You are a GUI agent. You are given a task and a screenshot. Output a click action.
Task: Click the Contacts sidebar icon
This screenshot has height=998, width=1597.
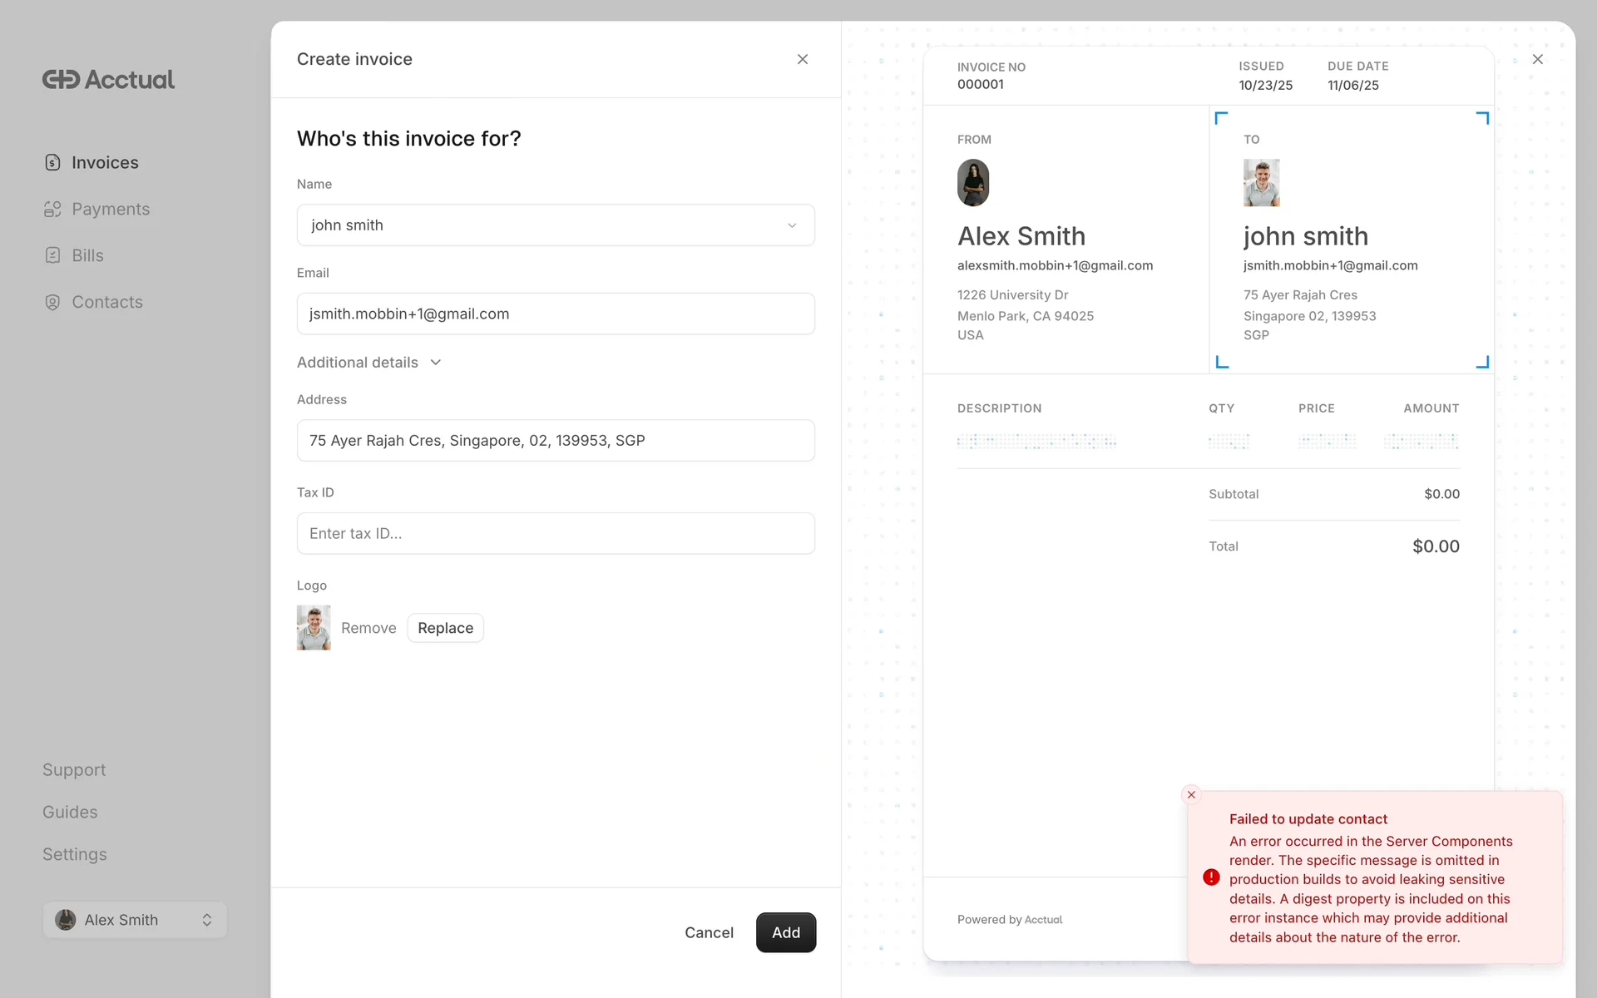pyautogui.click(x=52, y=302)
